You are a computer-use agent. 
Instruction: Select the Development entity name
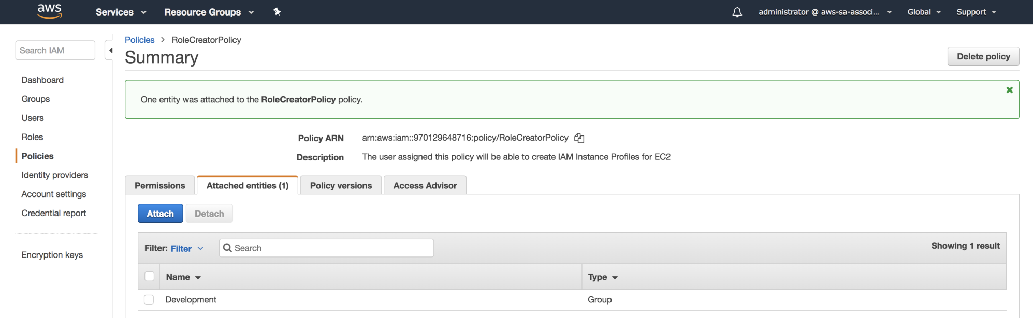(191, 300)
